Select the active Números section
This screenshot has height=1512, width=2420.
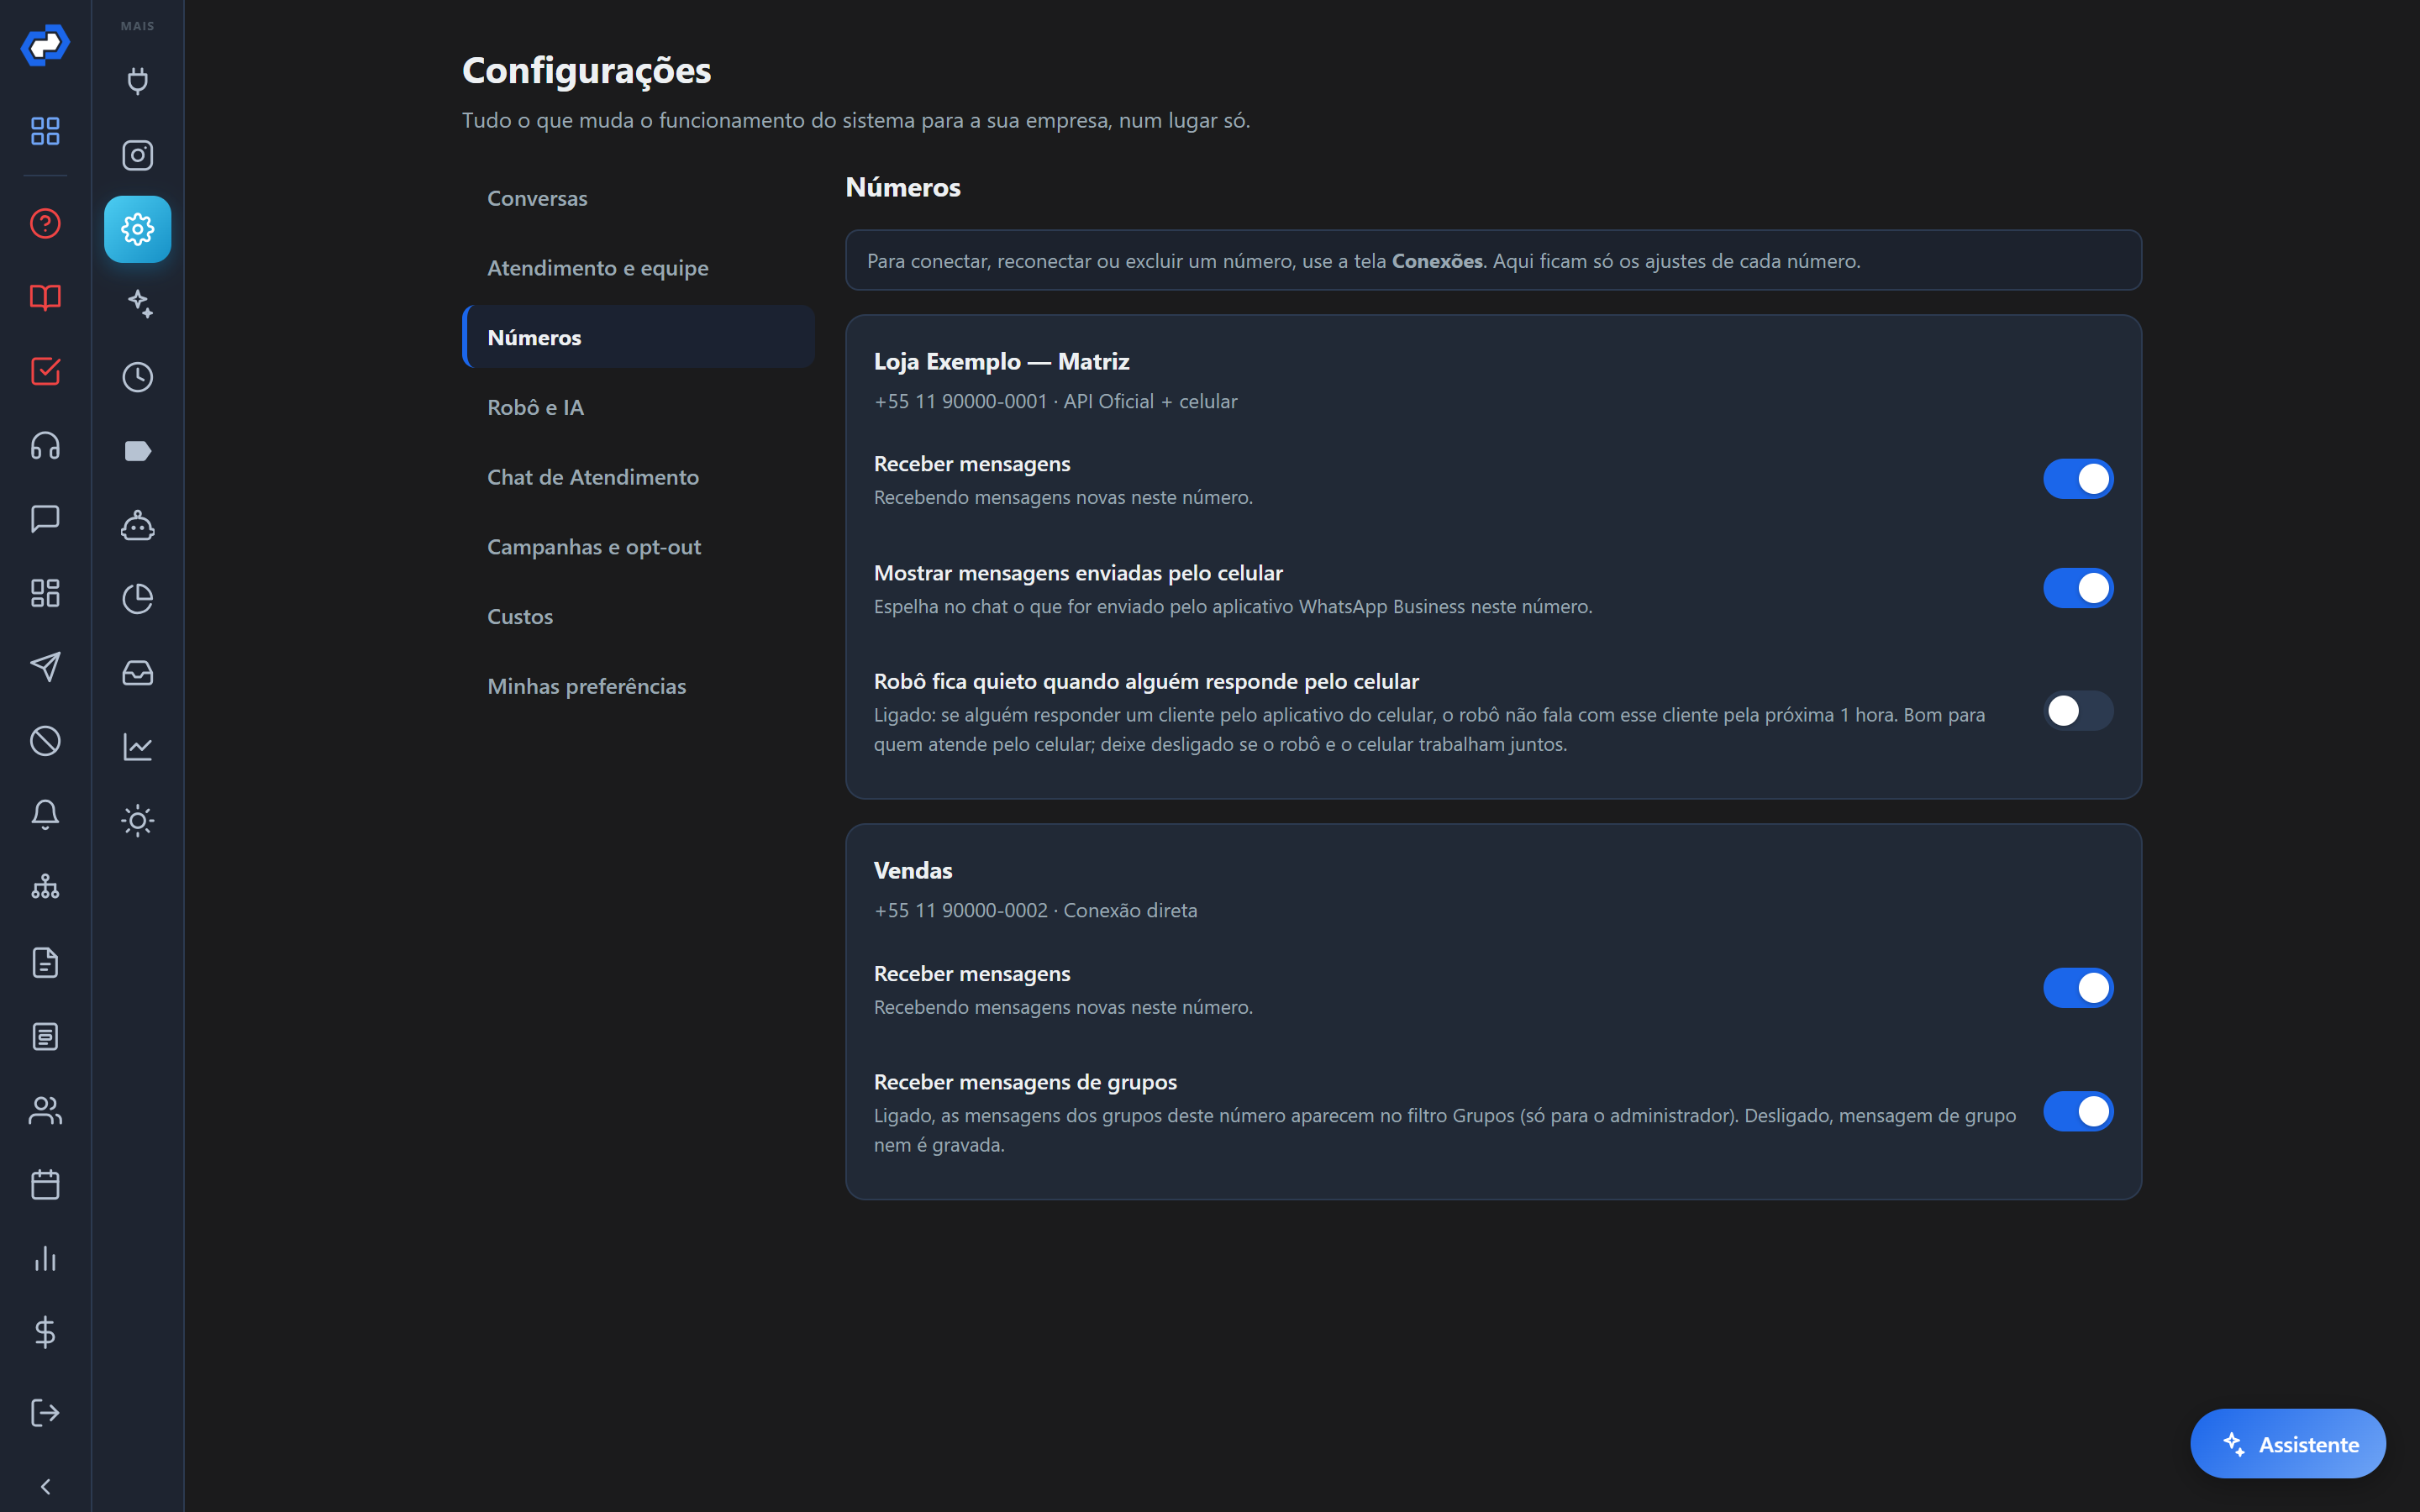point(638,337)
